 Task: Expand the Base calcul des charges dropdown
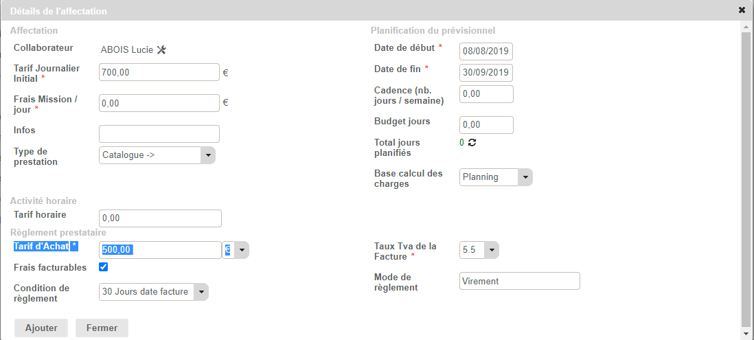coord(496,177)
